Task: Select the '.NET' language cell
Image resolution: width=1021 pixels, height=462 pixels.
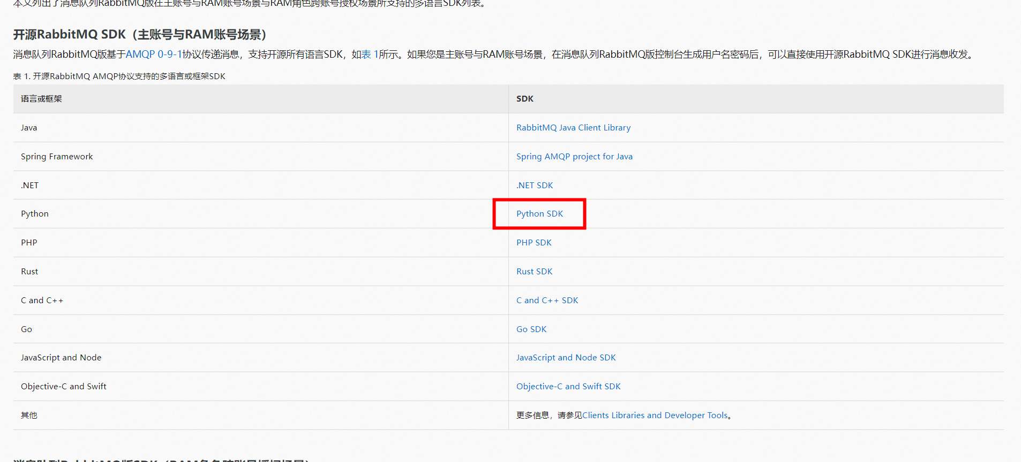Action: point(261,186)
